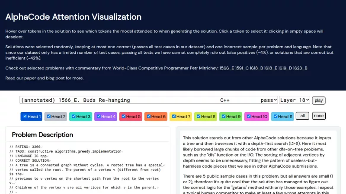Open the 1591_C problem link
Screen dimensions: 346x194
pos(243,68)
